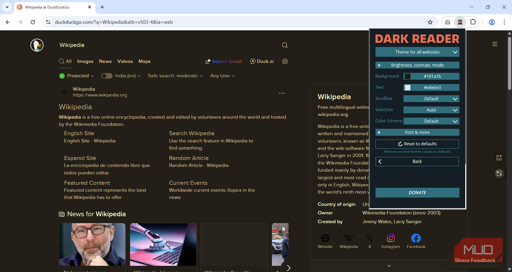This screenshot has height=272, width=512.
Task: Open the Color Scheme Default dropdown
Action: pos(431,121)
